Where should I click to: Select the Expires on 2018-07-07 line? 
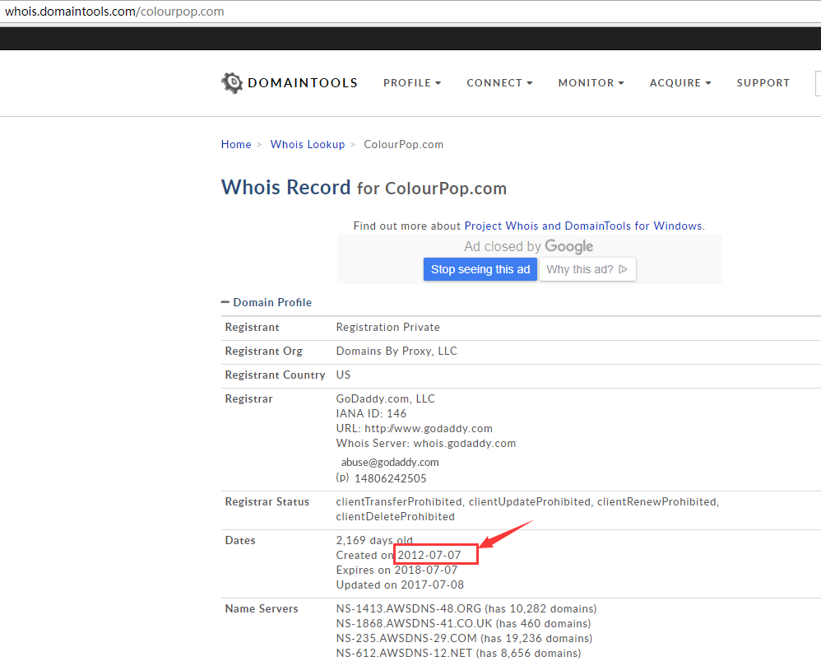coord(397,571)
